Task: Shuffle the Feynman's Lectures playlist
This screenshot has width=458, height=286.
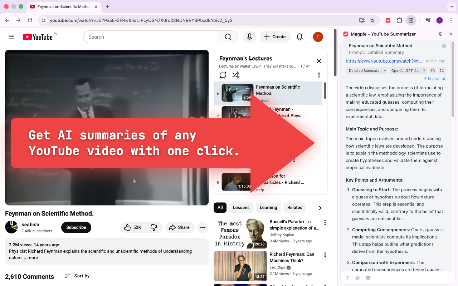Action: coord(235,75)
